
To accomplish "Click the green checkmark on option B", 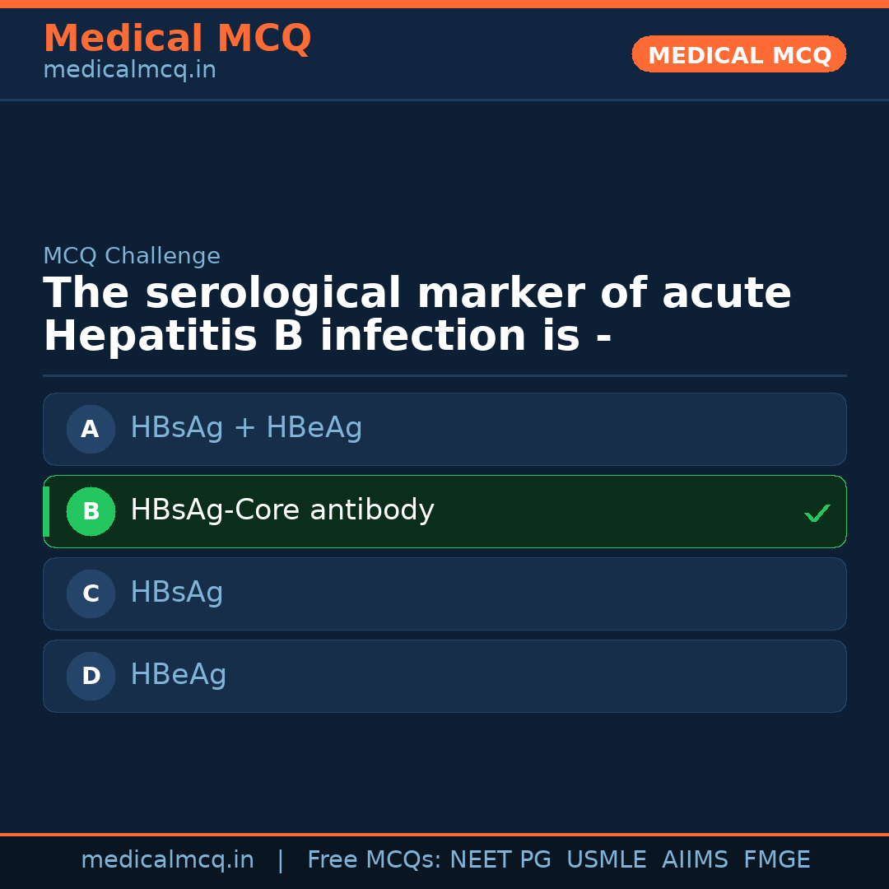I will coord(817,513).
